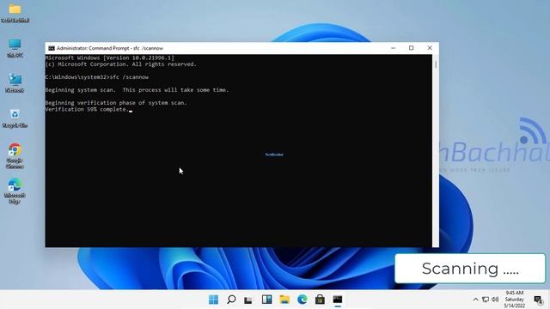550x309 pixels.
Task: Open Command Prompt window system menu icon
Action: point(52,48)
